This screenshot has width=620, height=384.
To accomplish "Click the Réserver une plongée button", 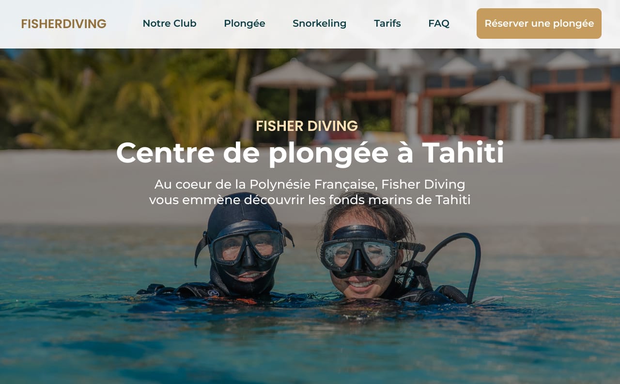I will 539,23.
